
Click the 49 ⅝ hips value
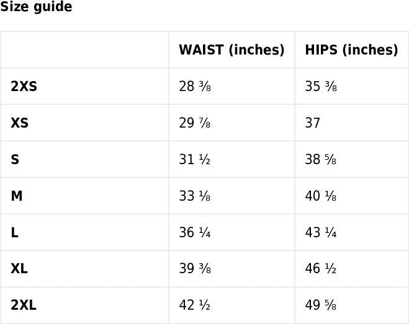pos(321,305)
